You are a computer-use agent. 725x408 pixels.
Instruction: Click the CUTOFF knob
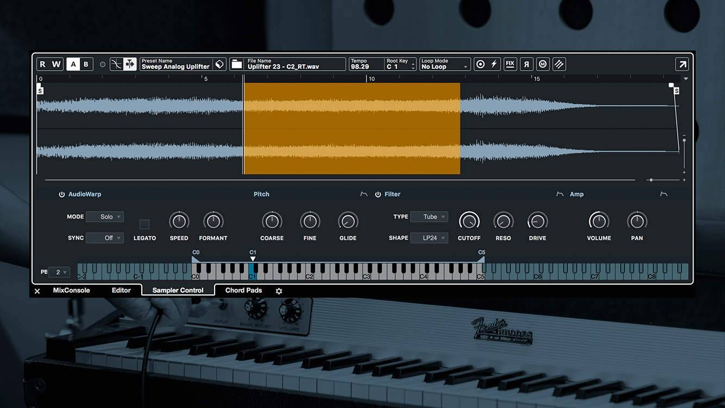[x=469, y=221]
